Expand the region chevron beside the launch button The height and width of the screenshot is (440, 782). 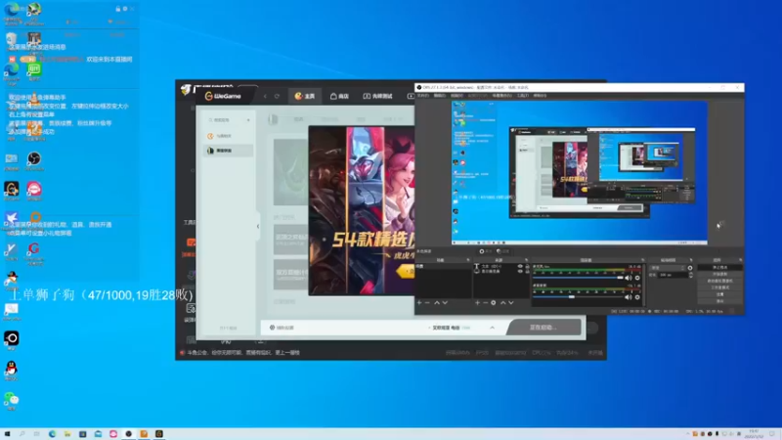click(493, 328)
